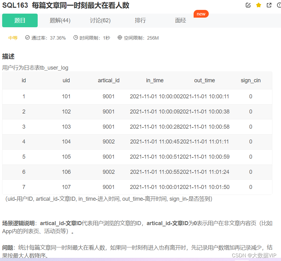The width and height of the screenshot is (281, 261).
Task: Switch to the 讨论(62) tab
Action: (x=100, y=20)
